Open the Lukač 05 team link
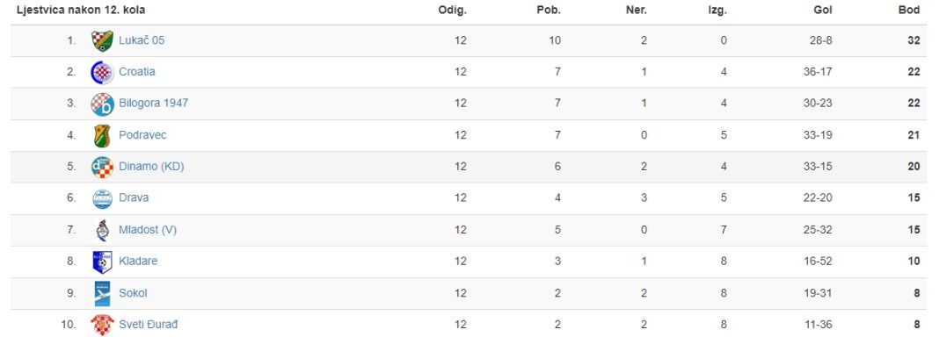The width and height of the screenshot is (939, 337). pos(142,40)
